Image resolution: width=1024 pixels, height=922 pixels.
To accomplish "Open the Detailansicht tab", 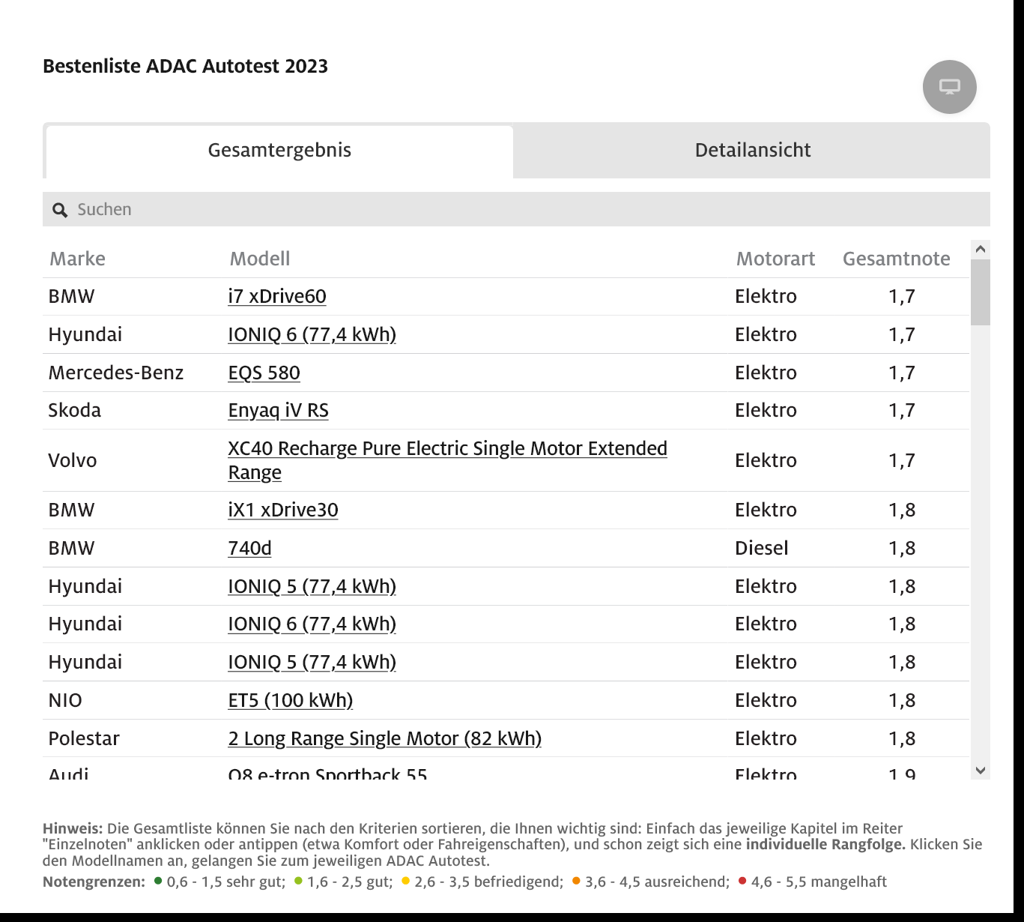I will (752, 151).
